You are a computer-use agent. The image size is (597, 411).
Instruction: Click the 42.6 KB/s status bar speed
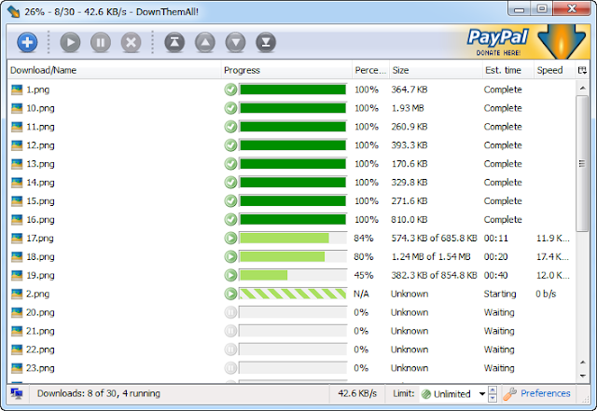[x=357, y=393]
